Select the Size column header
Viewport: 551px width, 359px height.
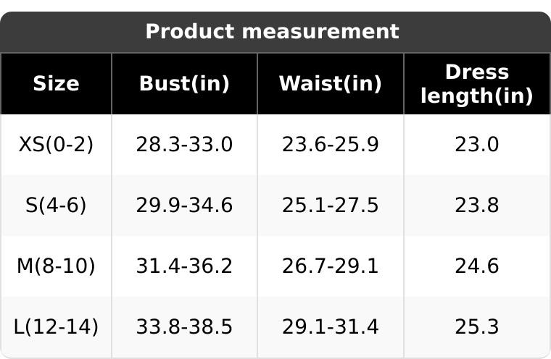[56, 84]
